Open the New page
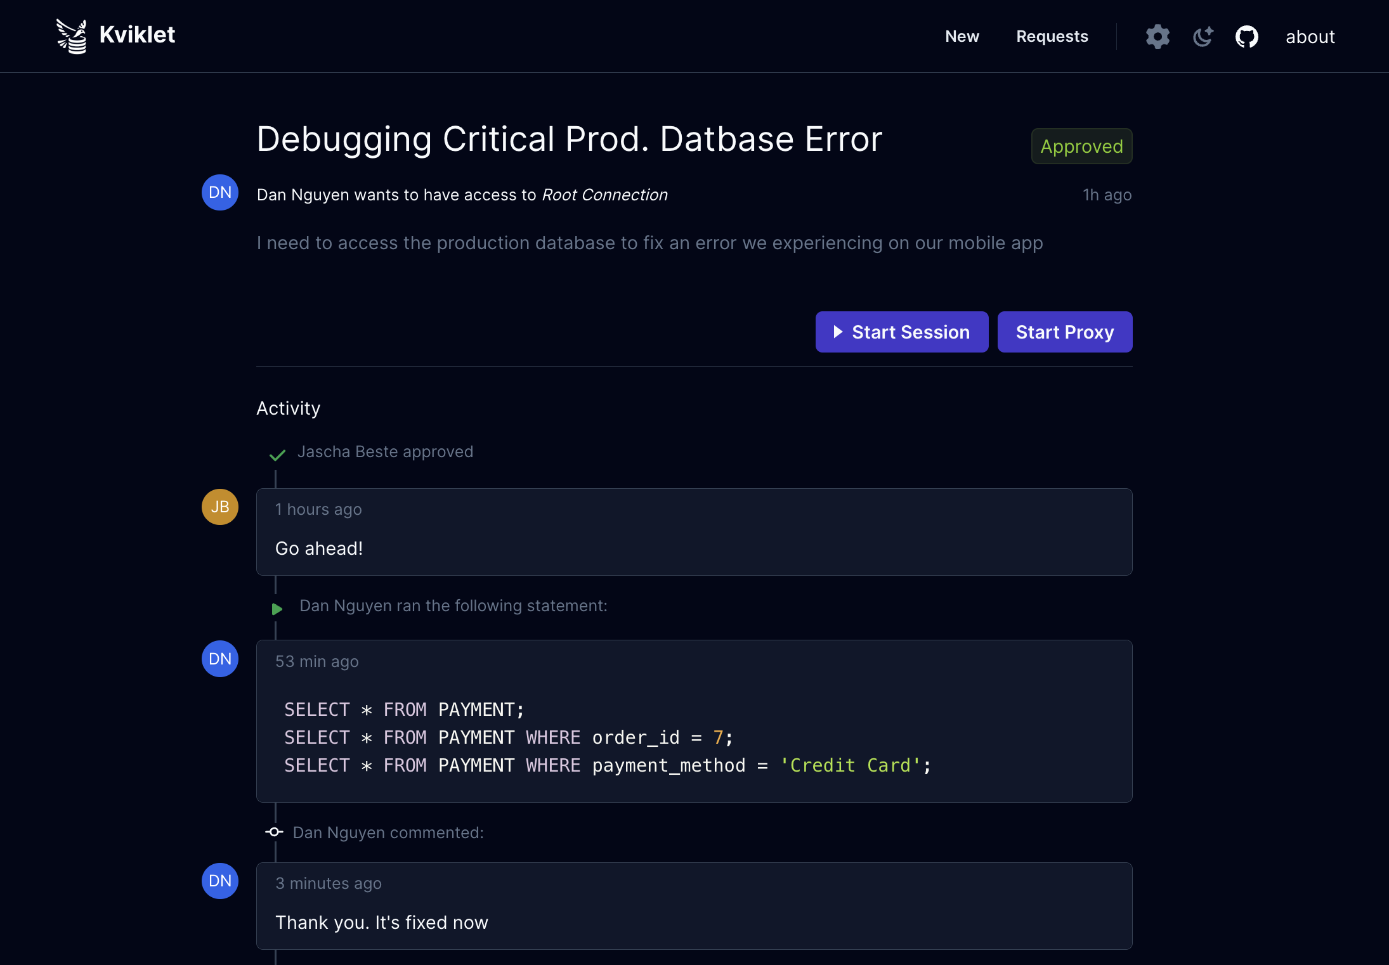Viewport: 1389px width, 965px height. coord(962,36)
